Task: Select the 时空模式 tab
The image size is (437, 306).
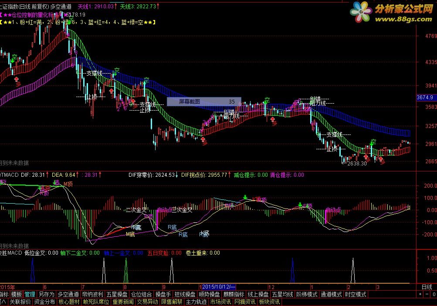Action: coord(356,294)
